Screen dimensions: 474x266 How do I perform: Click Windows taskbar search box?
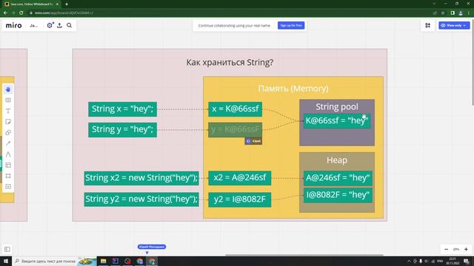click(54, 261)
